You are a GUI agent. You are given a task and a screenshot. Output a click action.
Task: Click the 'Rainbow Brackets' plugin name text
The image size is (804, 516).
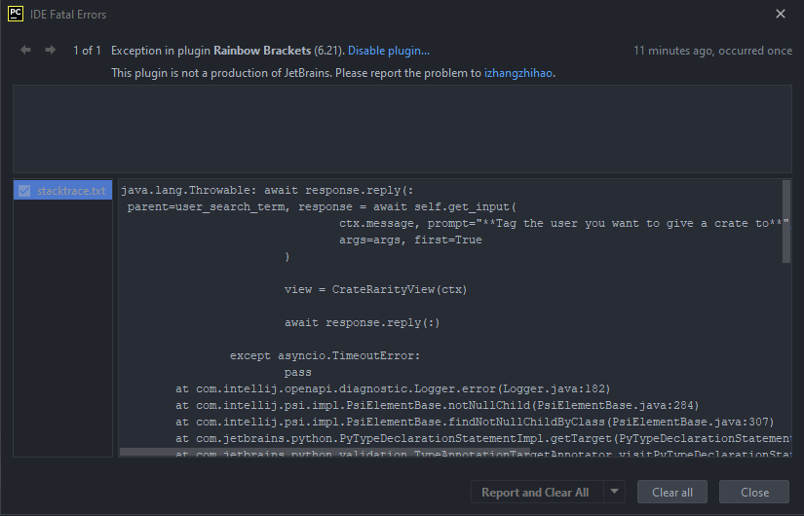[262, 51]
